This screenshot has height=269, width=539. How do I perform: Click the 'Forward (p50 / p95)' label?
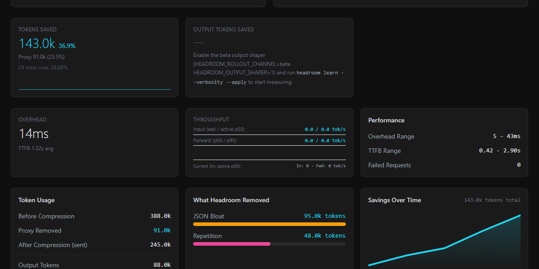click(x=215, y=140)
